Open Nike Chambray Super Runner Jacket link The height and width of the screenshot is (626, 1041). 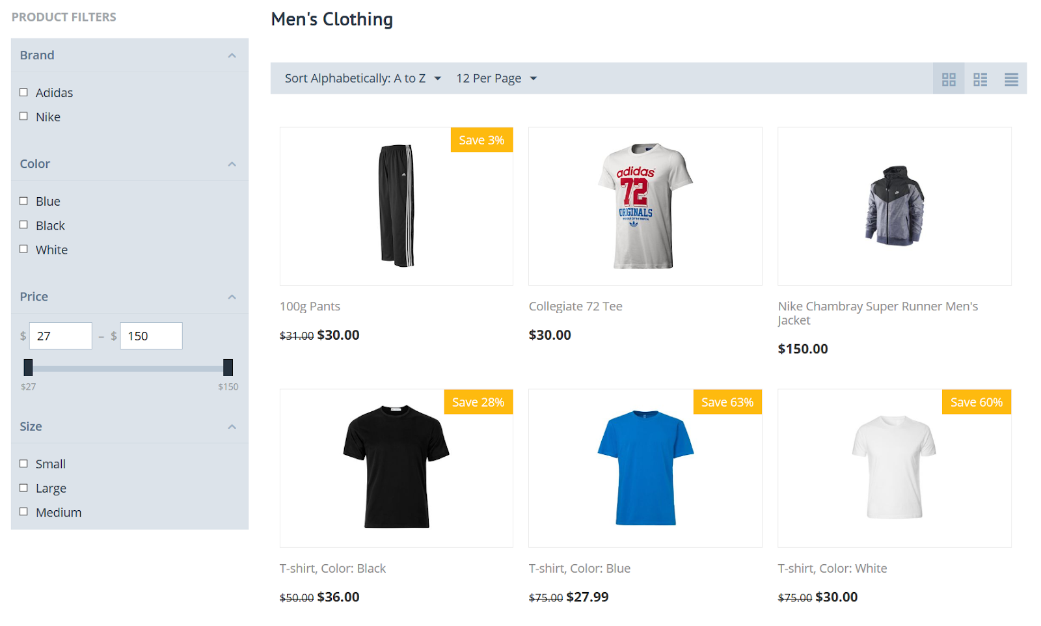click(877, 312)
